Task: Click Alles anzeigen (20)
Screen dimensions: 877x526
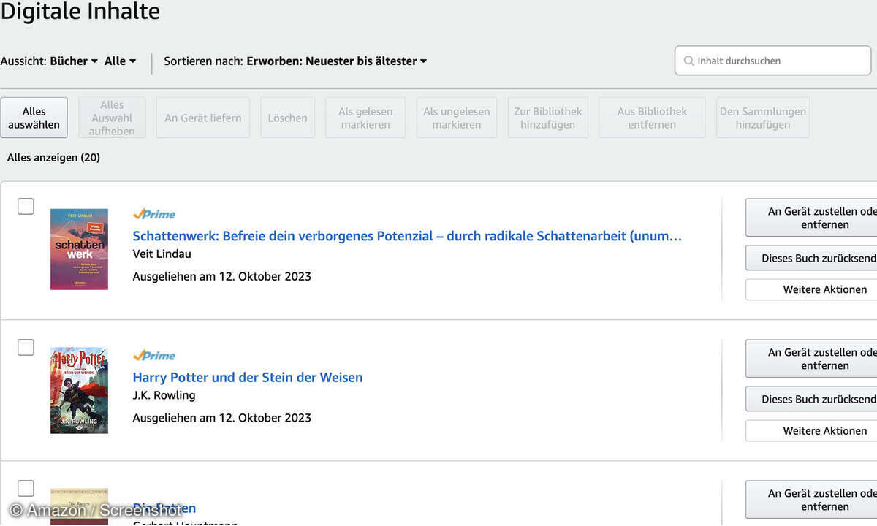Action: [53, 158]
